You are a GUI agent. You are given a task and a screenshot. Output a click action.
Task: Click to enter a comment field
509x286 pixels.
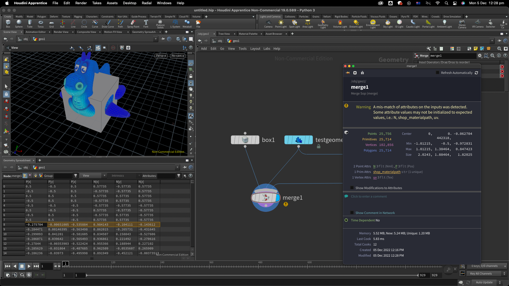[x=369, y=196]
